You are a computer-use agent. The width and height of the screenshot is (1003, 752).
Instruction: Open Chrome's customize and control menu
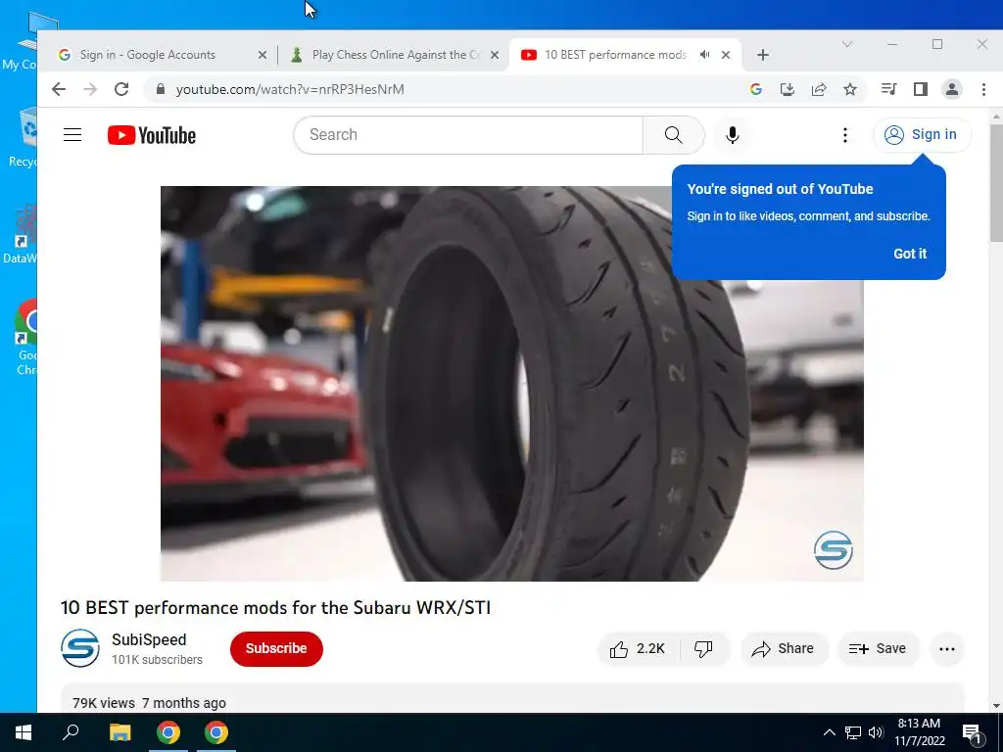(x=983, y=89)
